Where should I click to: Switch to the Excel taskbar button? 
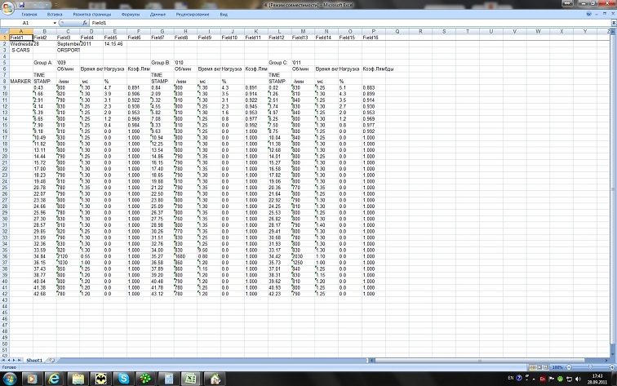(x=191, y=379)
